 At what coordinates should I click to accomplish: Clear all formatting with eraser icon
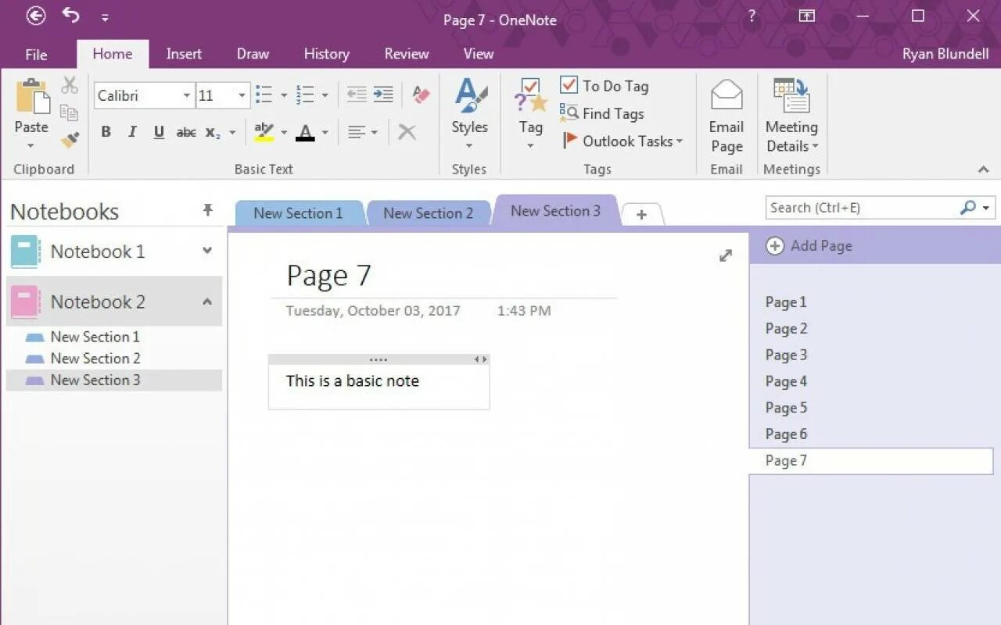421,95
